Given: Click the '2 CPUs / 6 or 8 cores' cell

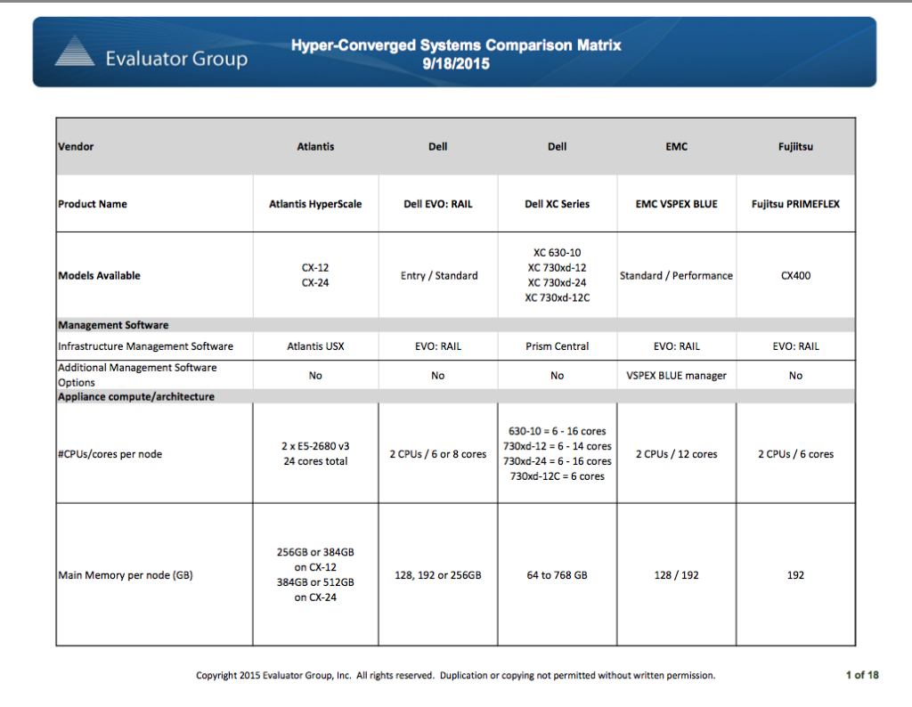Looking at the screenshot, I should 438,454.
